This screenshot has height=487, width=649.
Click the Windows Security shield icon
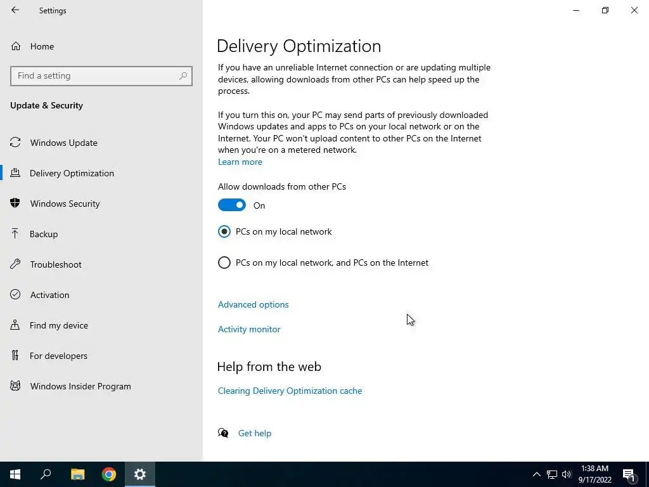point(15,204)
